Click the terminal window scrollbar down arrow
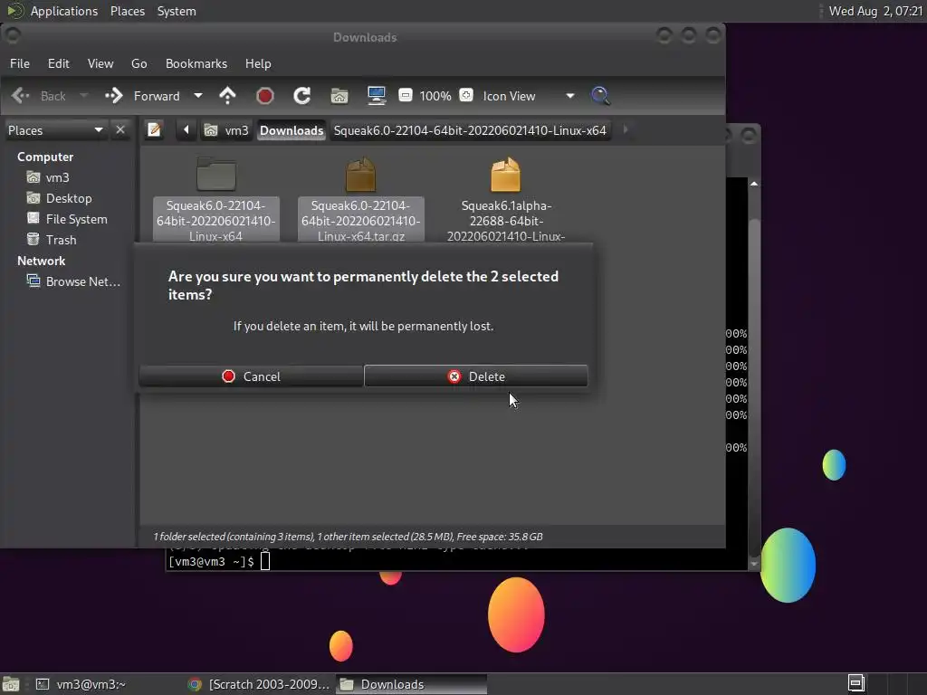 [x=754, y=564]
